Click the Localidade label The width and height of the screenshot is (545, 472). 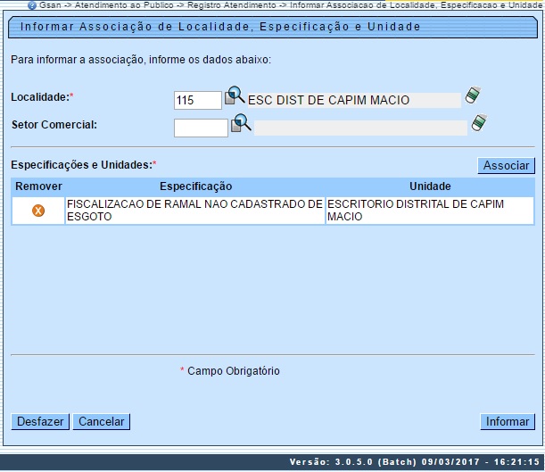tap(43, 97)
